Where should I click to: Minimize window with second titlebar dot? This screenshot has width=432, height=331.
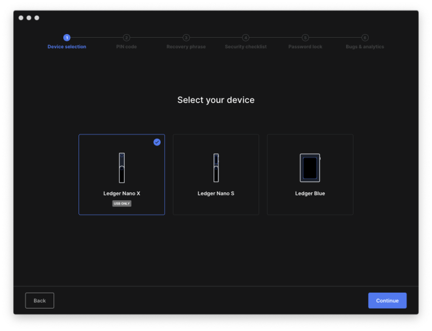29,18
